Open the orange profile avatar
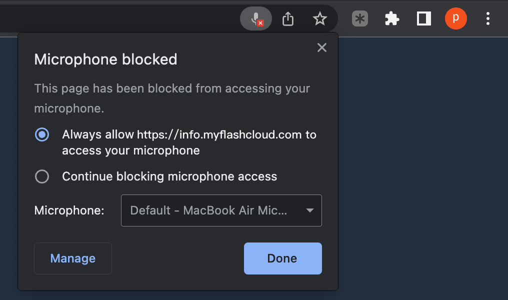The width and height of the screenshot is (508, 300). [x=456, y=18]
